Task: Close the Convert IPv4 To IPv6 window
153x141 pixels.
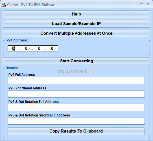Action: pyautogui.click(x=148, y=4)
